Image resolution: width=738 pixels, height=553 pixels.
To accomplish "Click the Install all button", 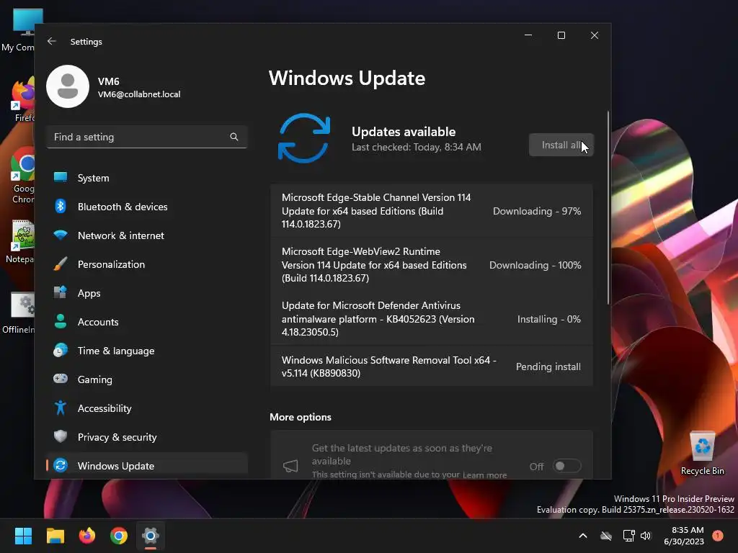I will 561,145.
